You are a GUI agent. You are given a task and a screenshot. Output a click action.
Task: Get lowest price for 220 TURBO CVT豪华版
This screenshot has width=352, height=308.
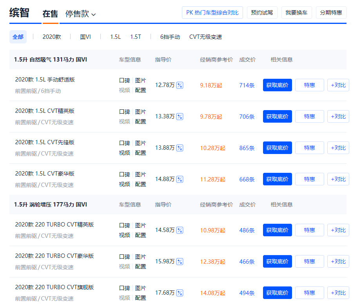point(278,261)
